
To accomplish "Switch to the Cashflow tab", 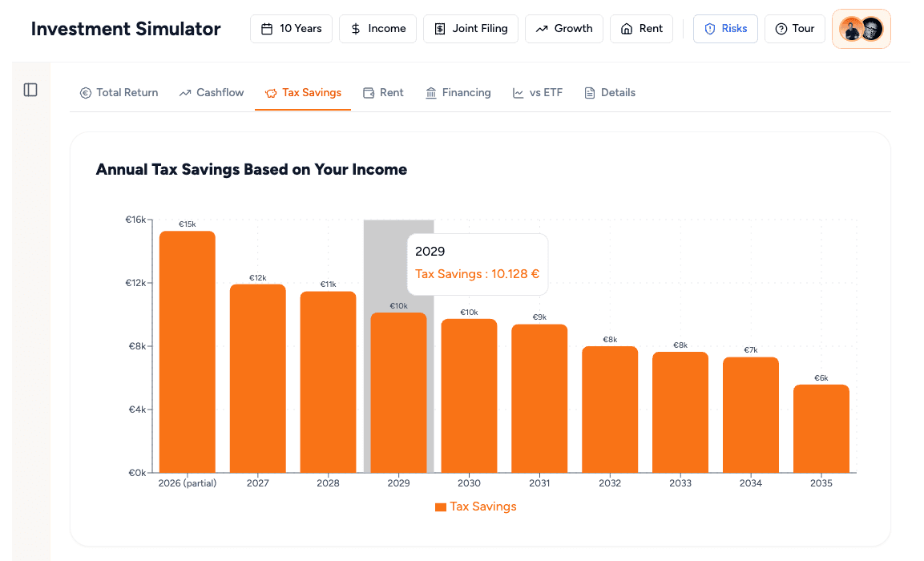I will (212, 93).
